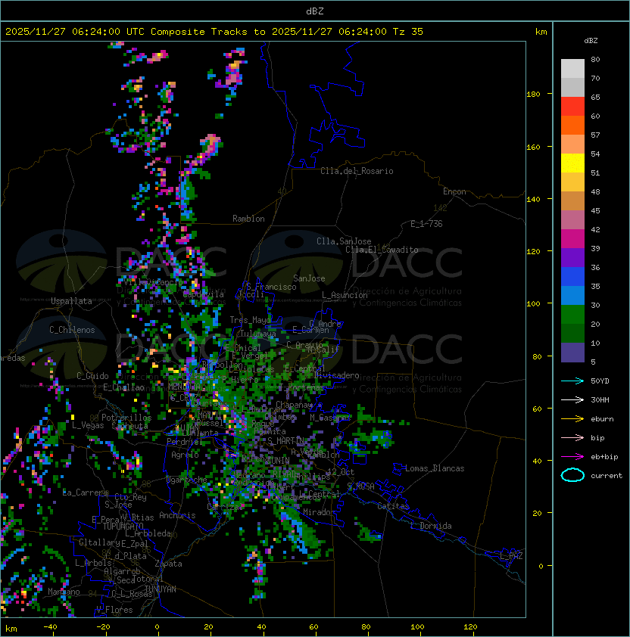Click the pink bip arrow in legend

(572, 437)
